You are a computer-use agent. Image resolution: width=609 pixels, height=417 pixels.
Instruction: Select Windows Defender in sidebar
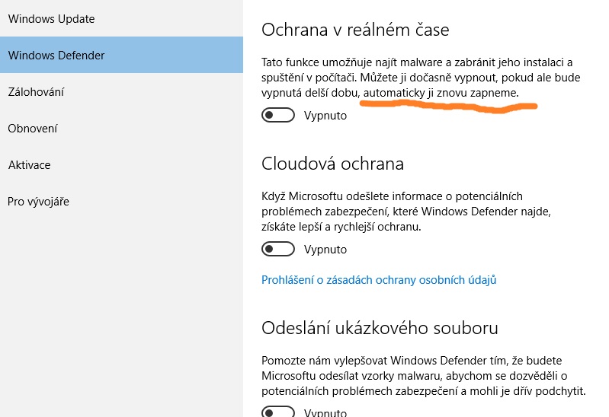click(56, 55)
